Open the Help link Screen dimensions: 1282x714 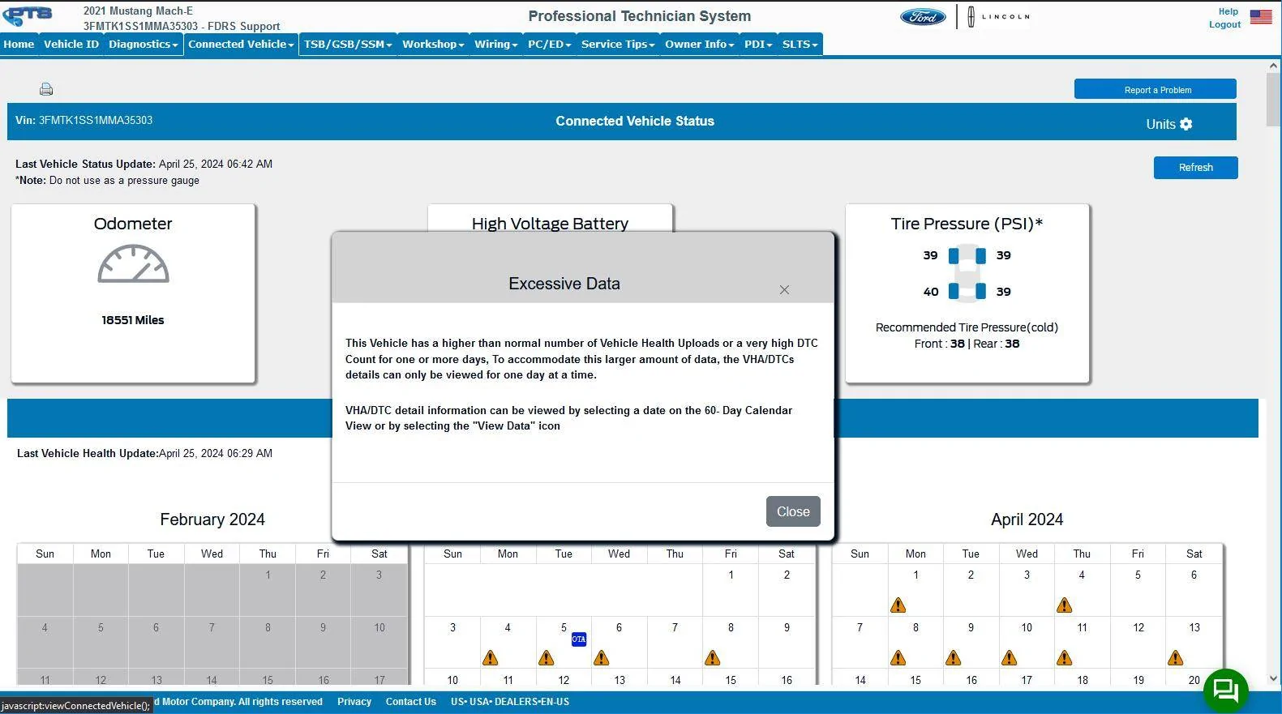(1228, 11)
